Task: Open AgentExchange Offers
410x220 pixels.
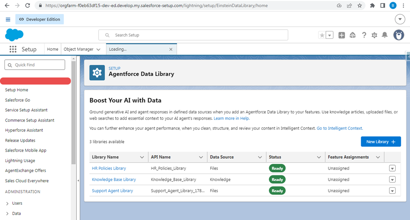Action: tap(25, 171)
